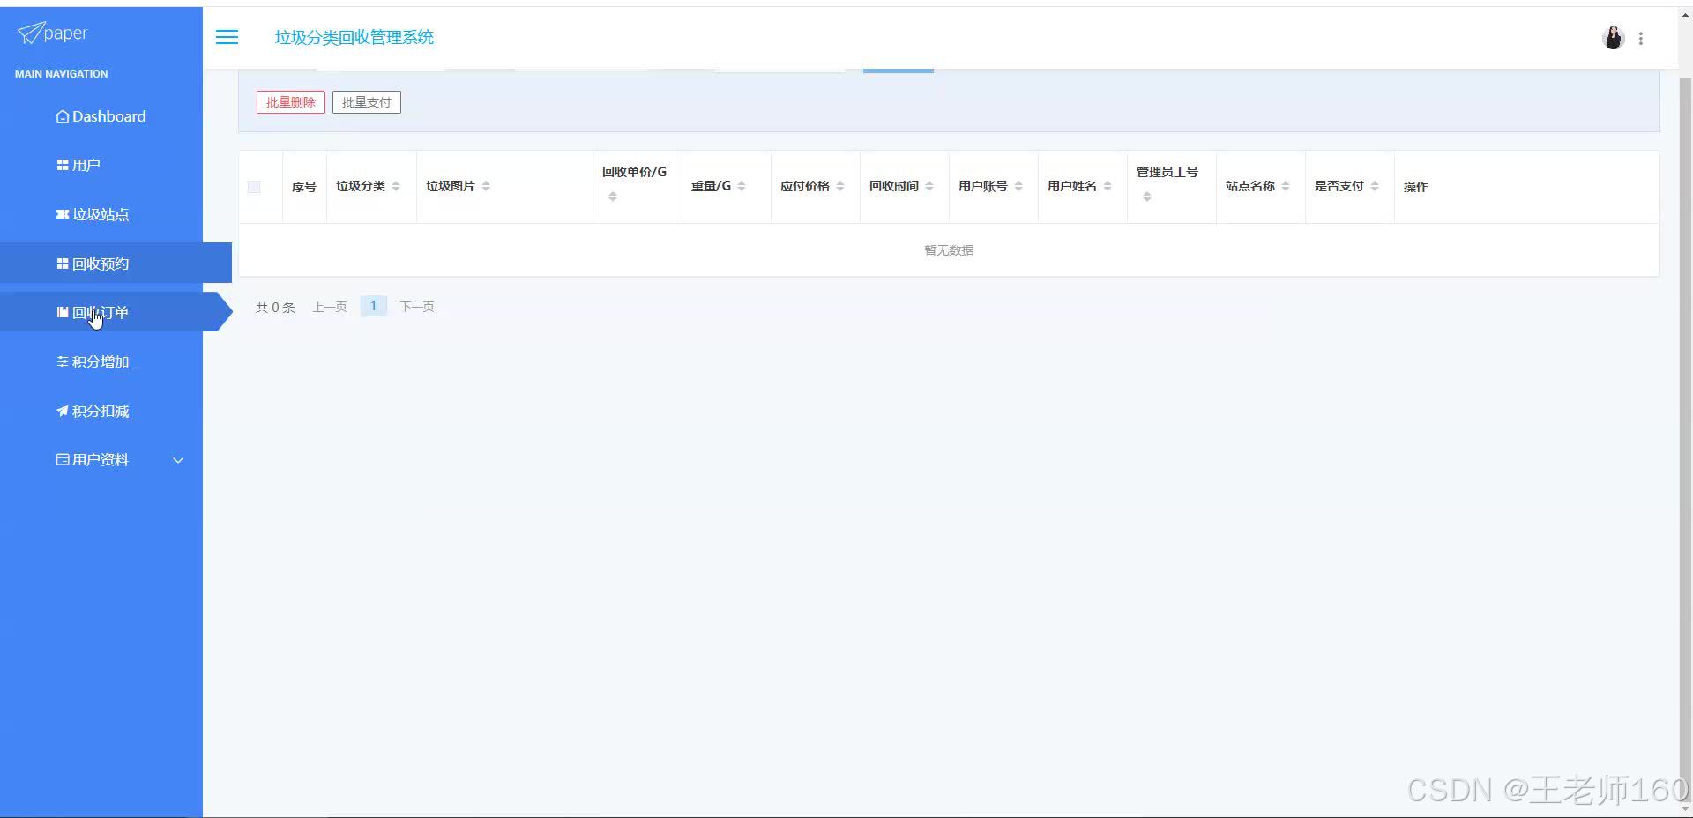Sort by 回收单价/G column arrows
The width and height of the screenshot is (1693, 818).
pos(613,197)
